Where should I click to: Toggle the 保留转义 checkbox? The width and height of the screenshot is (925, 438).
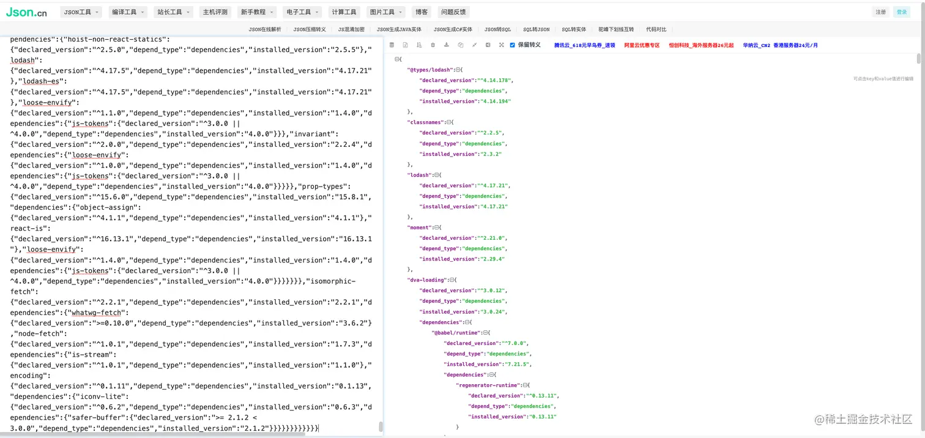click(x=513, y=45)
